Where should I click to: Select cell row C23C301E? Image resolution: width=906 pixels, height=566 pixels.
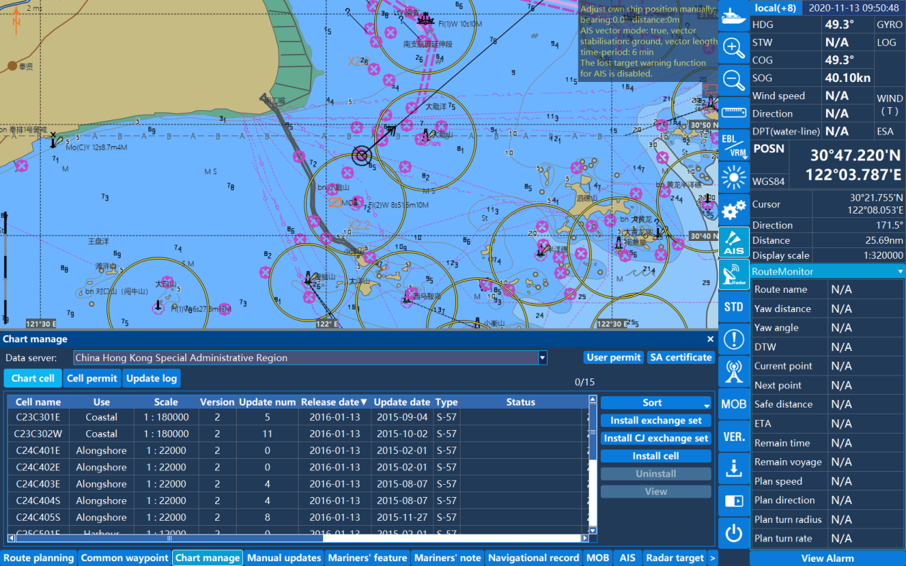tap(296, 417)
